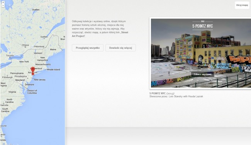Click the red New York map pin
Screen dimensions: 251x145
pos(33,71)
